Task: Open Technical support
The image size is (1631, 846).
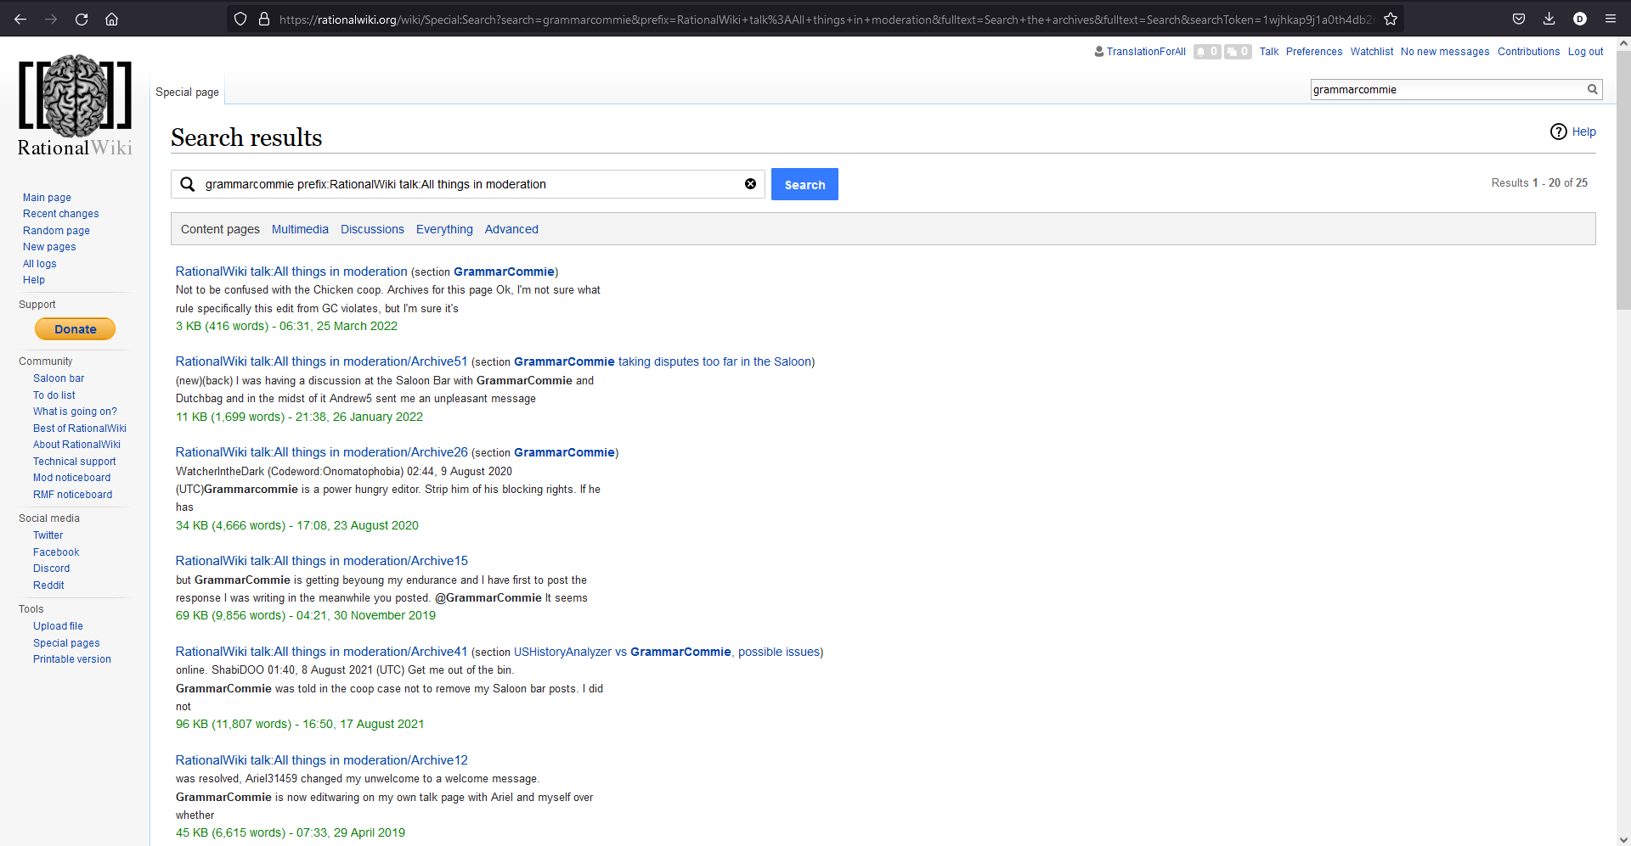Action: (75, 462)
